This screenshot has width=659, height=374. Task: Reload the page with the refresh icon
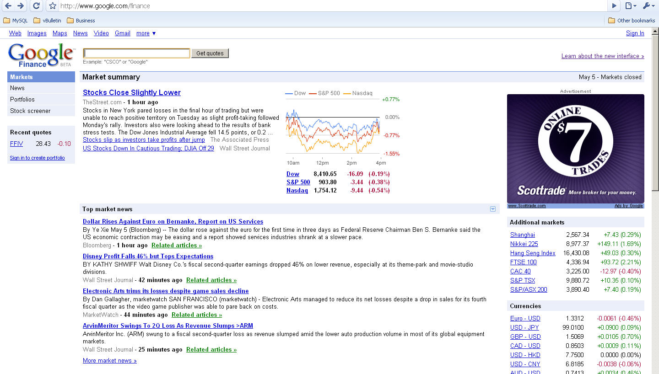click(x=37, y=6)
